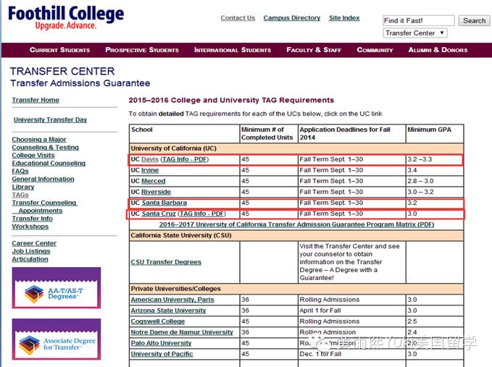Open Contact Us link
Image resolution: width=492 pixels, height=367 pixels.
238,18
